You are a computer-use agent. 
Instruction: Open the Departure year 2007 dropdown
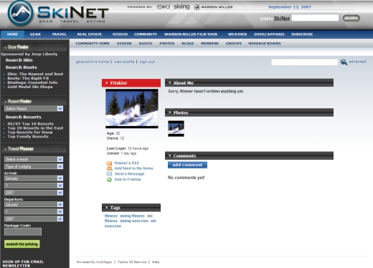(x=34, y=219)
